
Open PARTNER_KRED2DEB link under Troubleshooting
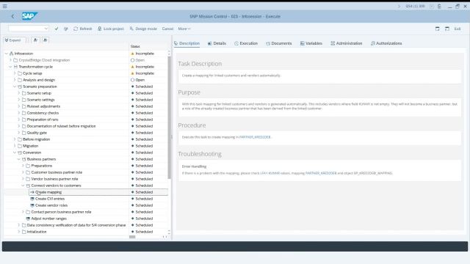point(321,173)
